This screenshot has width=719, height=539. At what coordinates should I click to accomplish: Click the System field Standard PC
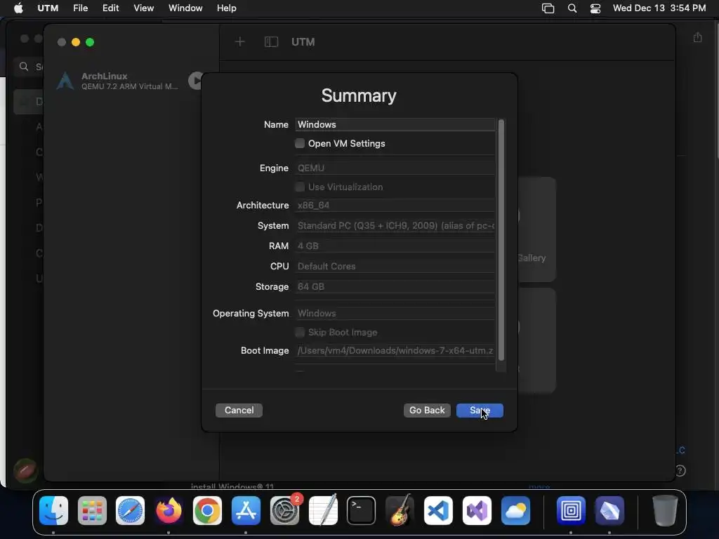pos(395,225)
